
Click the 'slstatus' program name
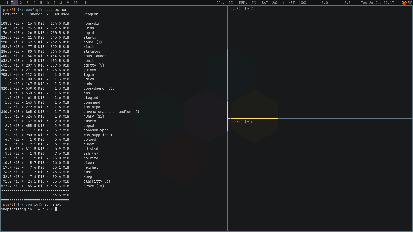point(92,52)
